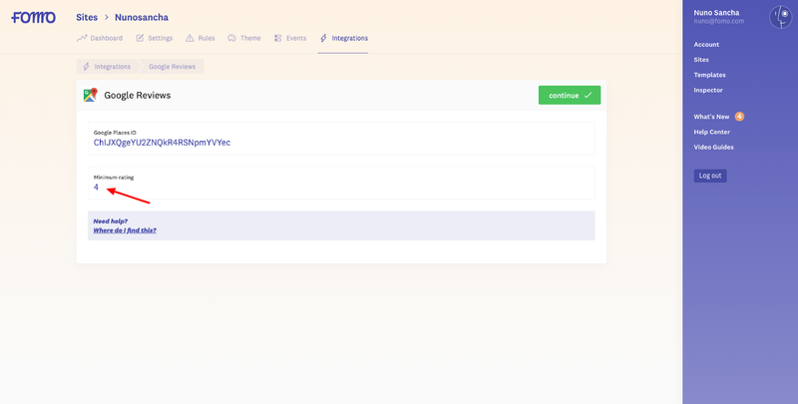The image size is (798, 404).
Task: Click the Theme palette icon
Action: [x=232, y=38]
